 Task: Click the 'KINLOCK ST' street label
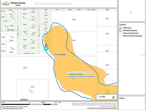click(28, 53)
